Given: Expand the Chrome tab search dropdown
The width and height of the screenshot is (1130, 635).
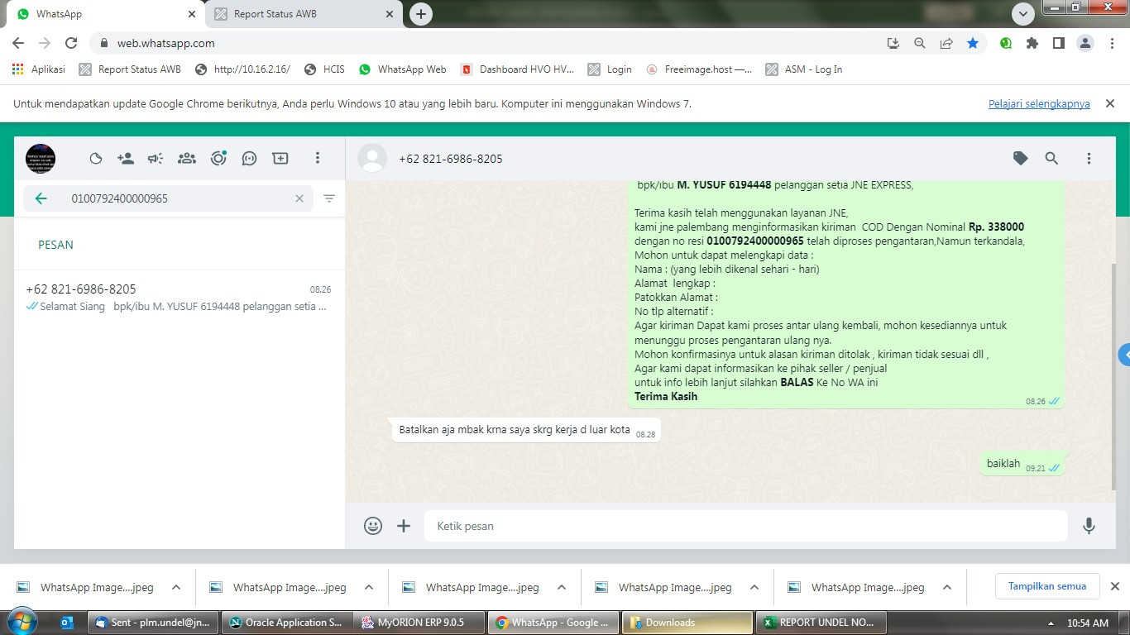Looking at the screenshot, I should point(1024,14).
